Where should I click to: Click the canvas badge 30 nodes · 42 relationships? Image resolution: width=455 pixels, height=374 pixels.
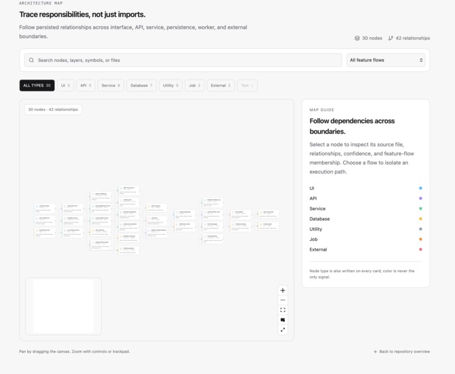coord(53,110)
